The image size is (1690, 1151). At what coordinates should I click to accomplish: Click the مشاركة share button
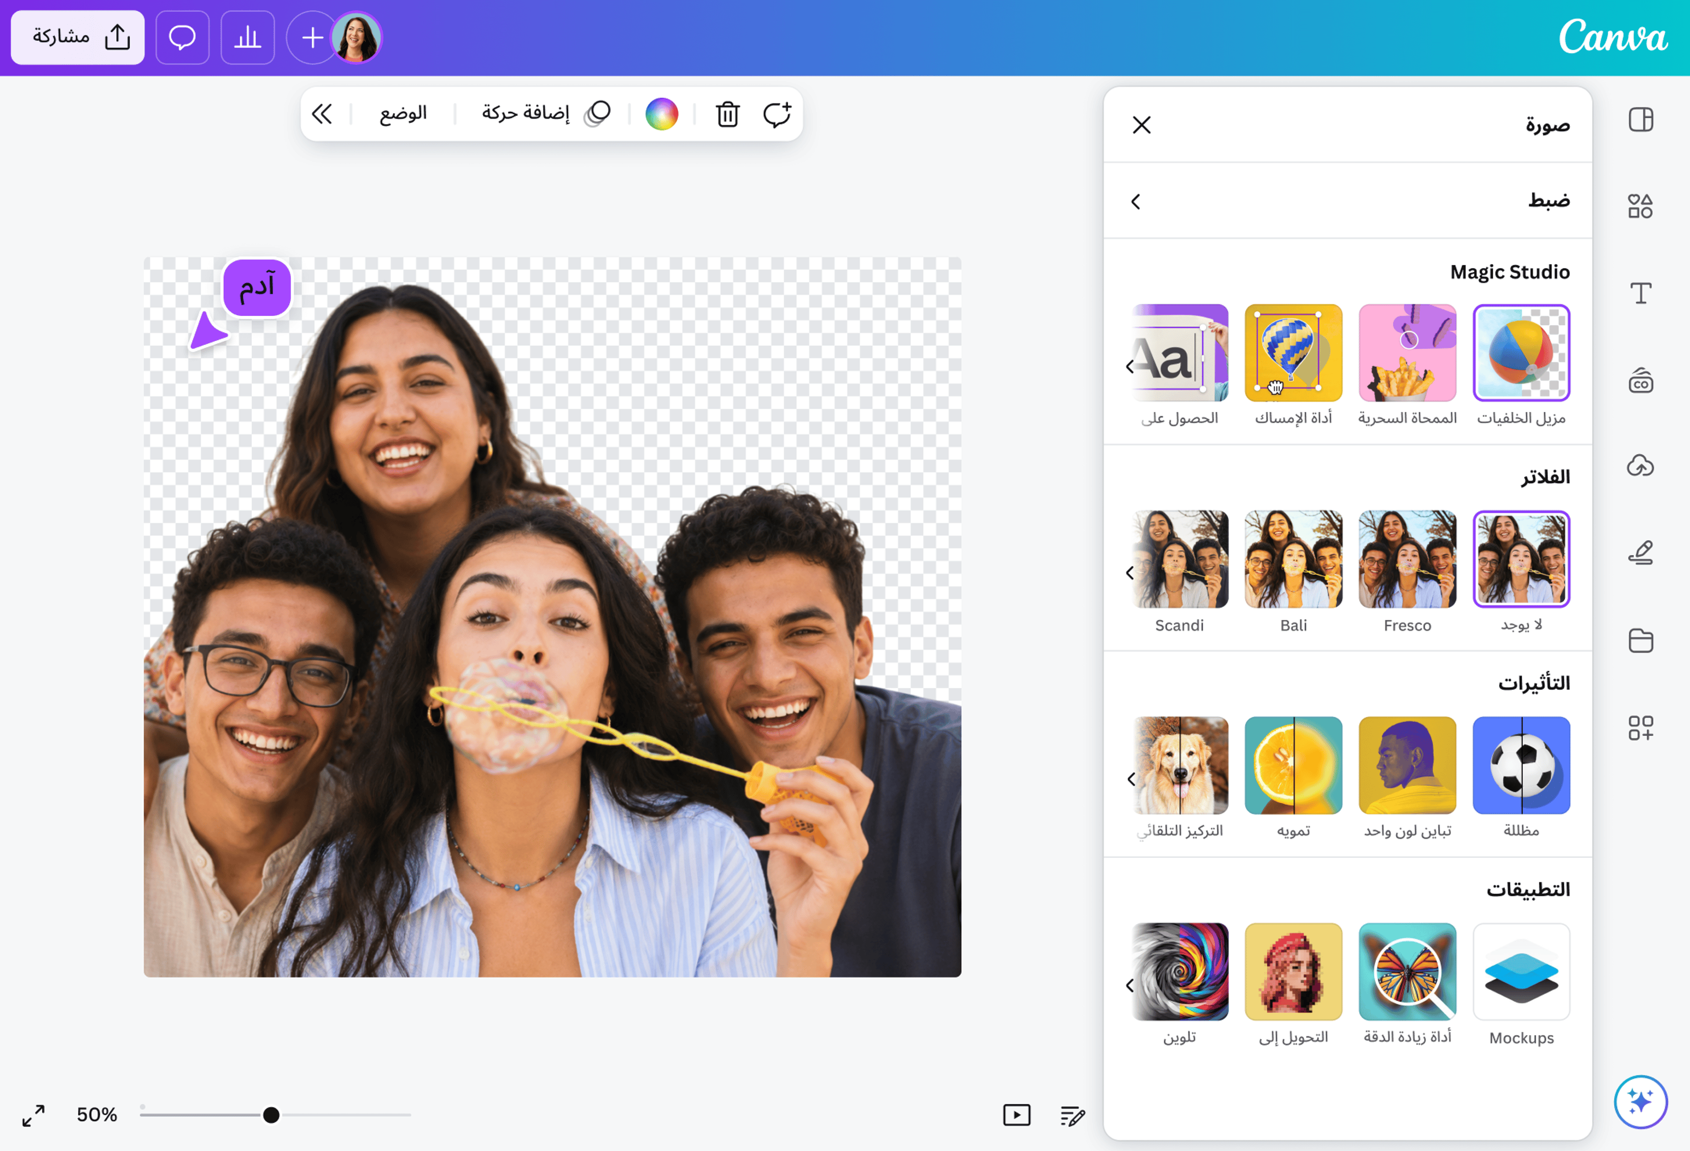click(x=78, y=37)
